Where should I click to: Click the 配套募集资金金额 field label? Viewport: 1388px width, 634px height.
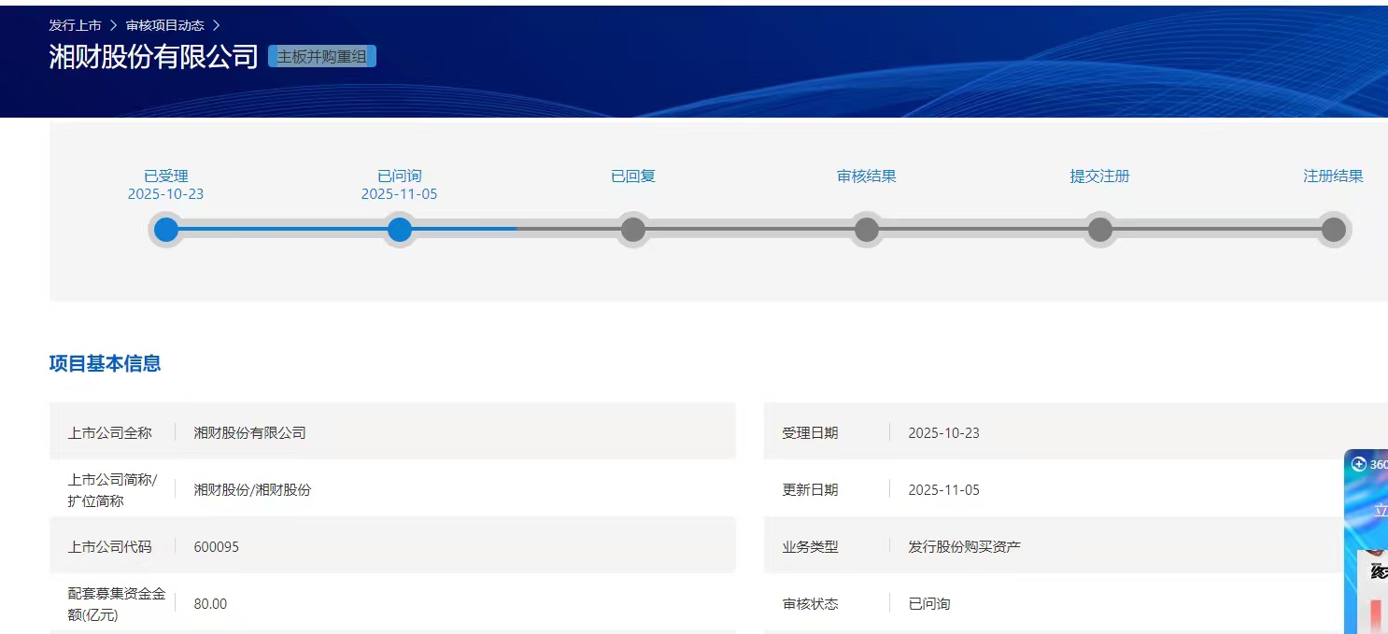117,604
